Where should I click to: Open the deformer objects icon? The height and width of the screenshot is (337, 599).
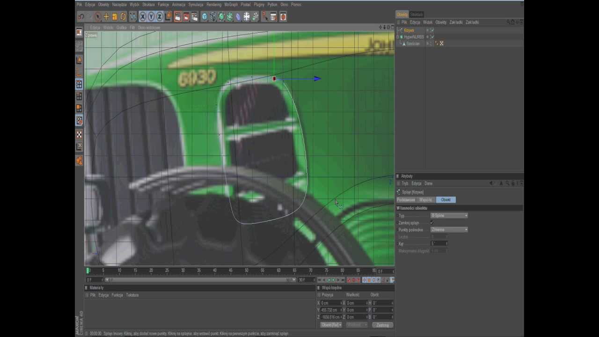pos(238,17)
